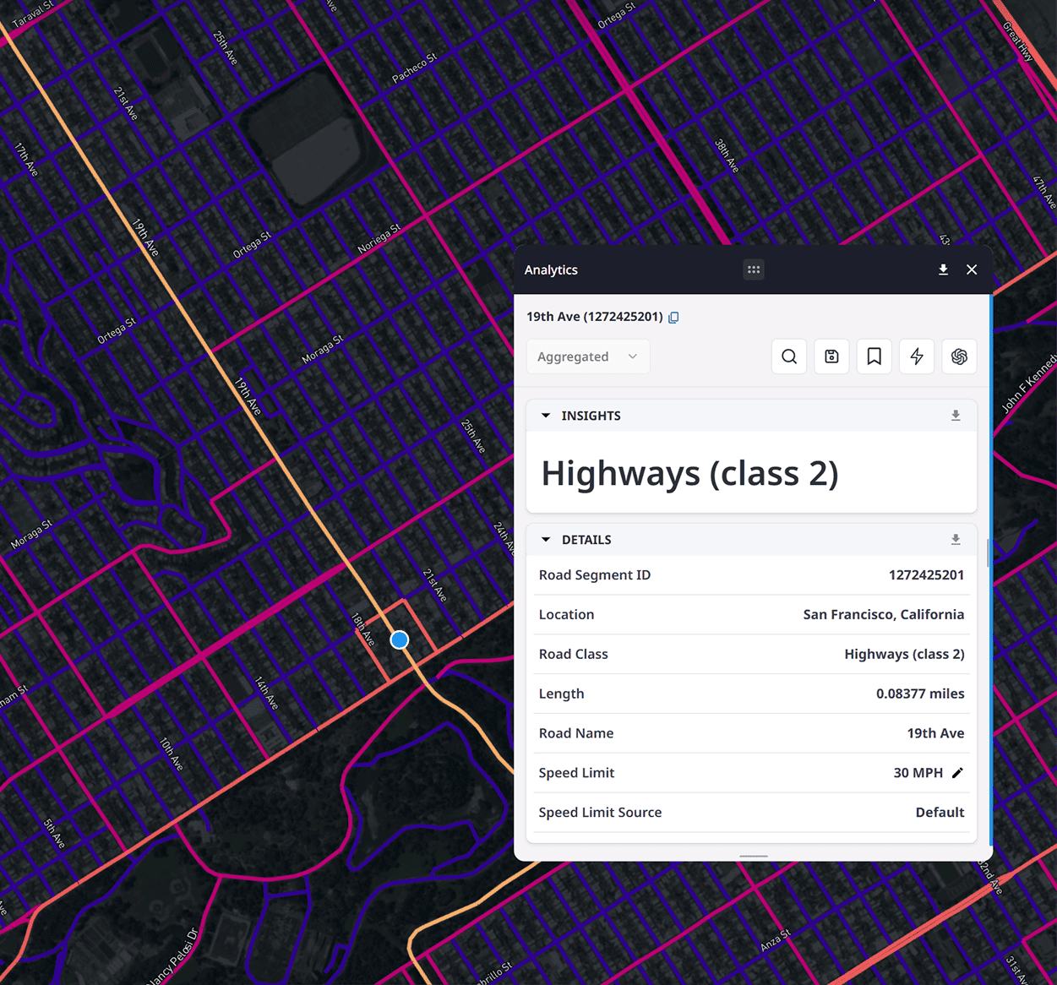The image size is (1057, 985).
Task: Click the save disk icon
Action: pos(831,356)
